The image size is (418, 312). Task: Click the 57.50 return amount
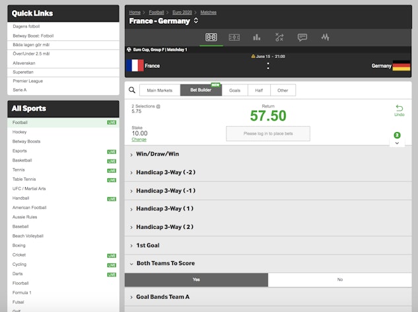click(x=268, y=116)
